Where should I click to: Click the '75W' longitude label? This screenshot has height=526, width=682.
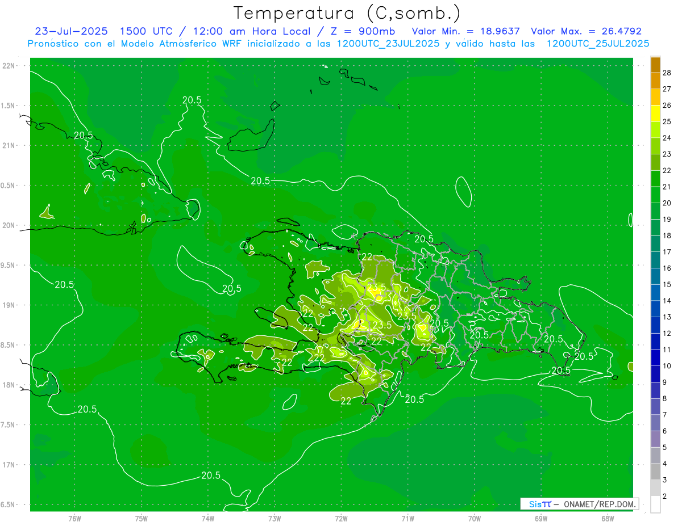click(x=142, y=519)
